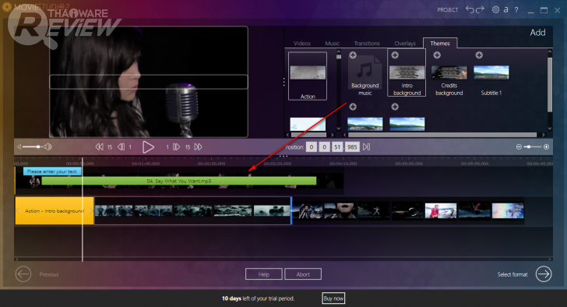
Task: Click the panel splitter three-dots handle
Action: [283, 83]
